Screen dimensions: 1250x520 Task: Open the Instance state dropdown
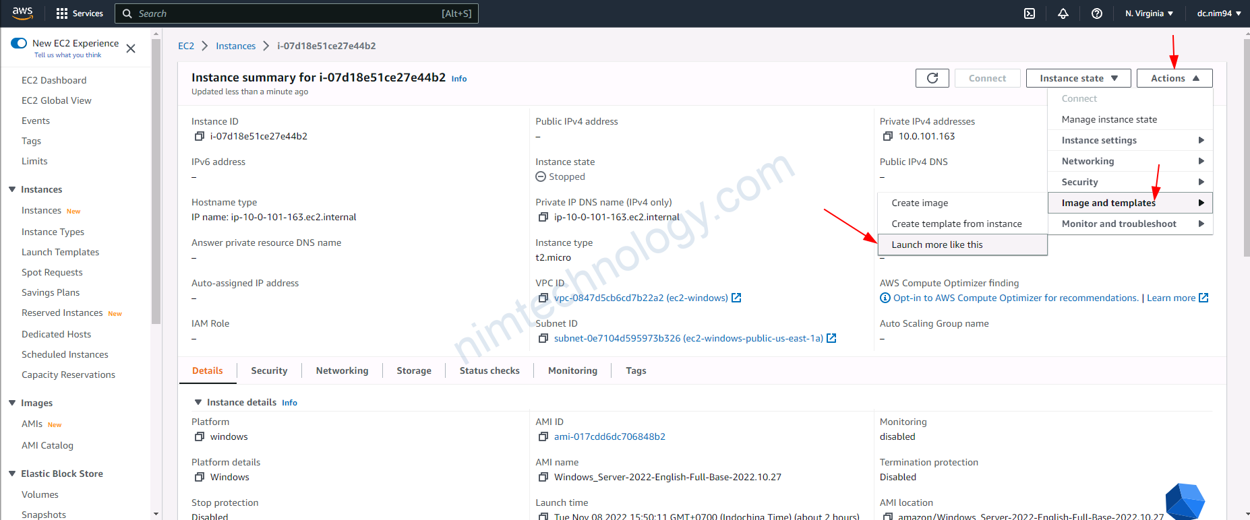(1079, 78)
